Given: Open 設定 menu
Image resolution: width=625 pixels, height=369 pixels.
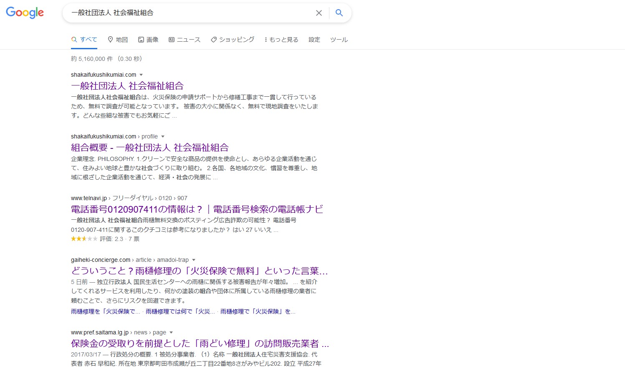Looking at the screenshot, I should pos(314,40).
